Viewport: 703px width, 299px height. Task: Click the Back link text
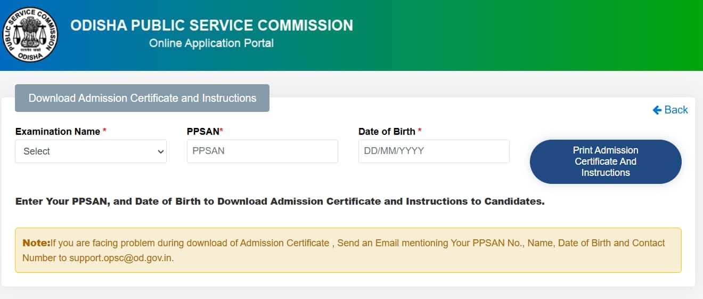click(676, 110)
